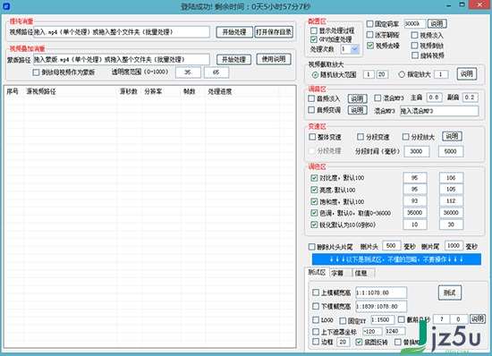
Task: Click 说明 button beside 音频变调
Action: [357, 110]
